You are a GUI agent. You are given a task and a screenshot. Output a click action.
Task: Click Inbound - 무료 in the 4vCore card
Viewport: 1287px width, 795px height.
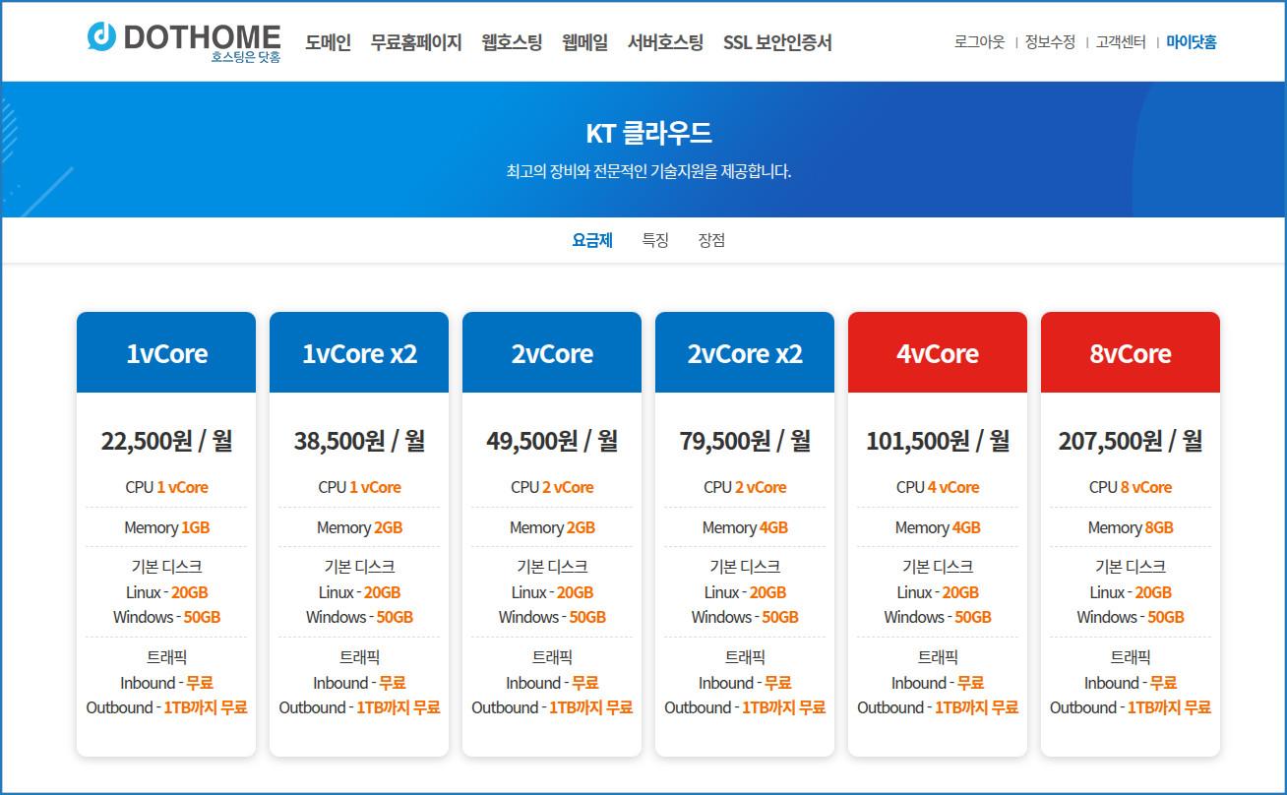pos(938,683)
